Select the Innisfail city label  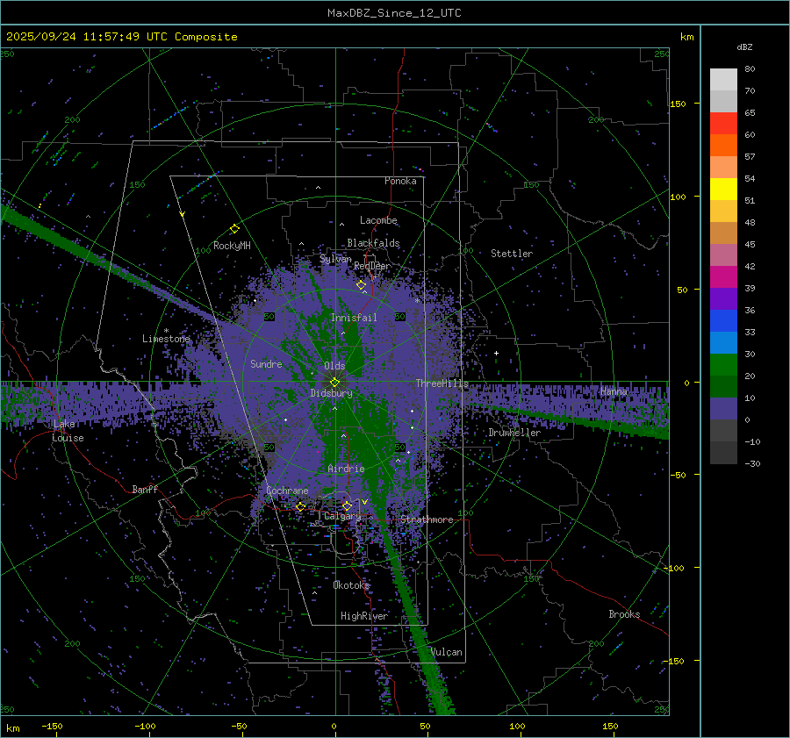click(353, 318)
